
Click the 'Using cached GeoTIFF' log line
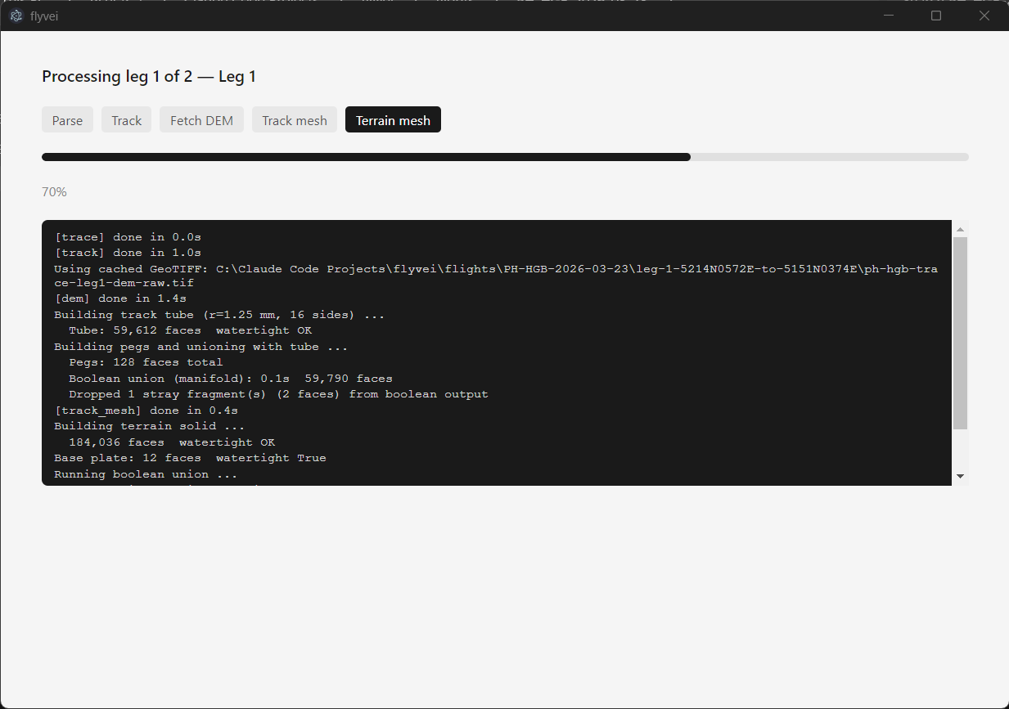[496, 276]
